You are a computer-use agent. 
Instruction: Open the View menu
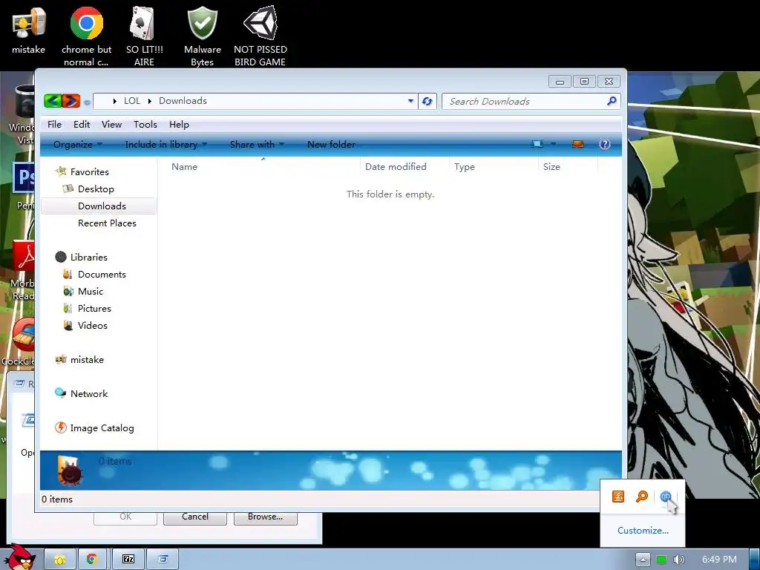pyautogui.click(x=111, y=124)
